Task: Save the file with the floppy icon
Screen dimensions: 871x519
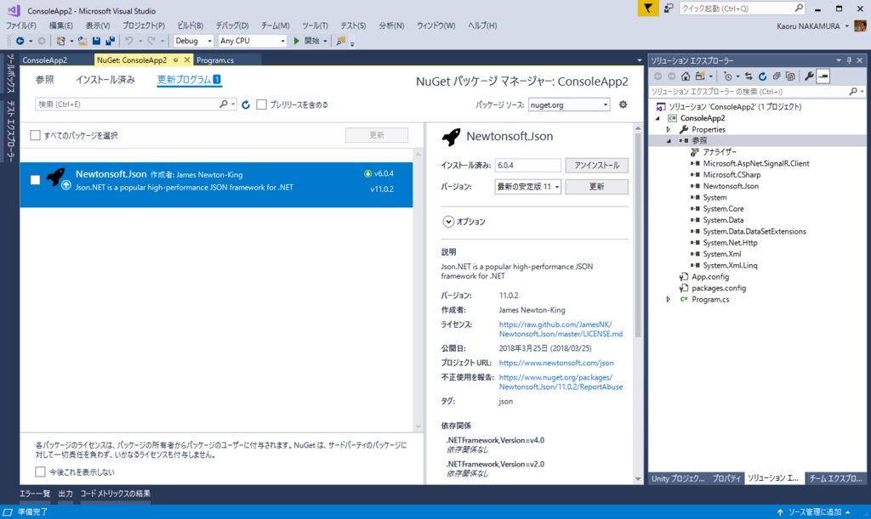Action: [96, 41]
